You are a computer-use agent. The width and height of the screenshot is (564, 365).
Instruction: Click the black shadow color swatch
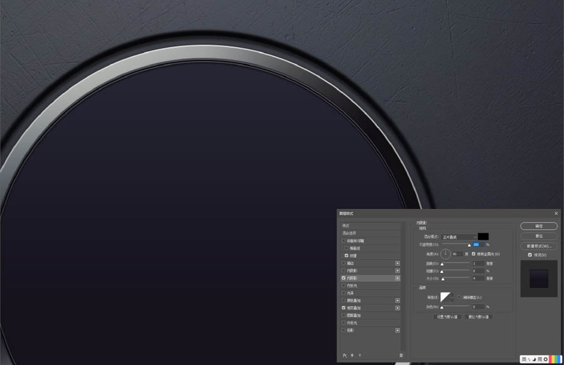[483, 237]
